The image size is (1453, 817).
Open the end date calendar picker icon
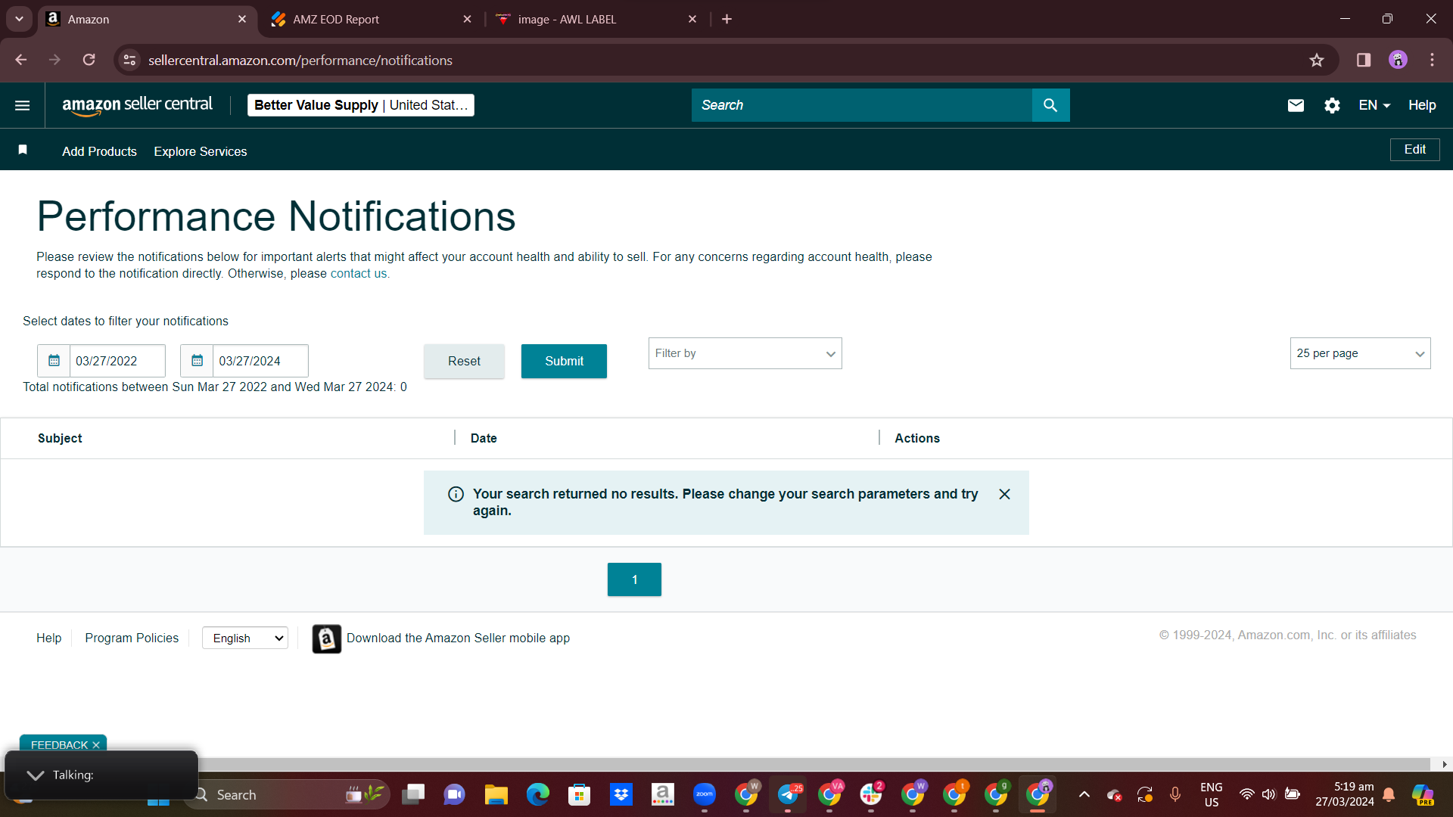click(197, 361)
